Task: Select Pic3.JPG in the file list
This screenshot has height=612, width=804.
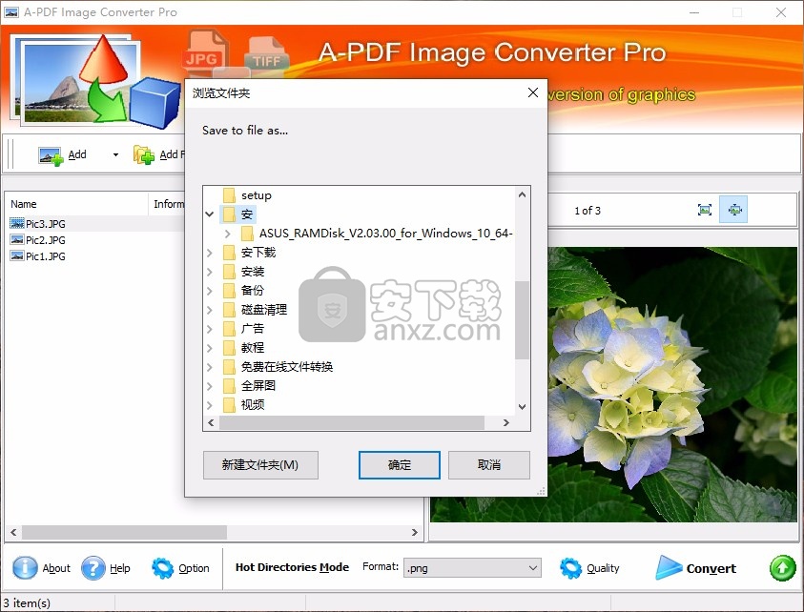Action: (46, 223)
